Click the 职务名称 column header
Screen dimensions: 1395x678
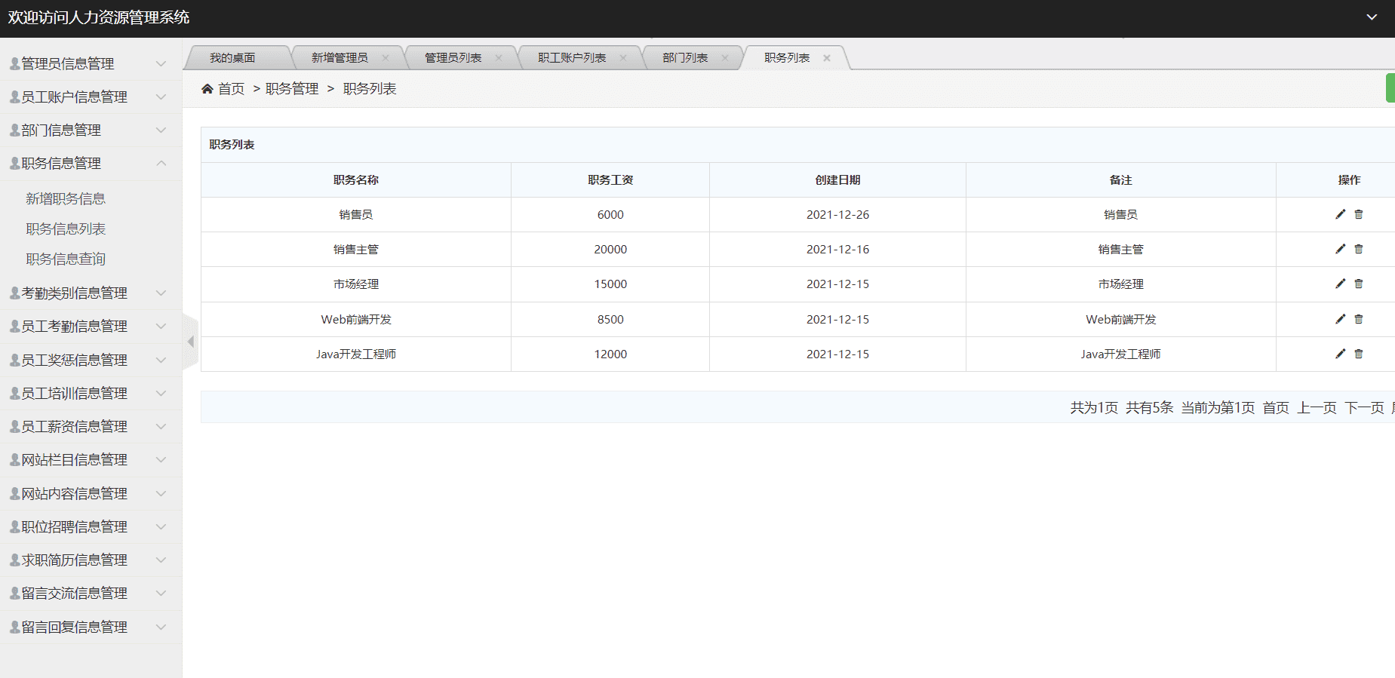(x=356, y=179)
